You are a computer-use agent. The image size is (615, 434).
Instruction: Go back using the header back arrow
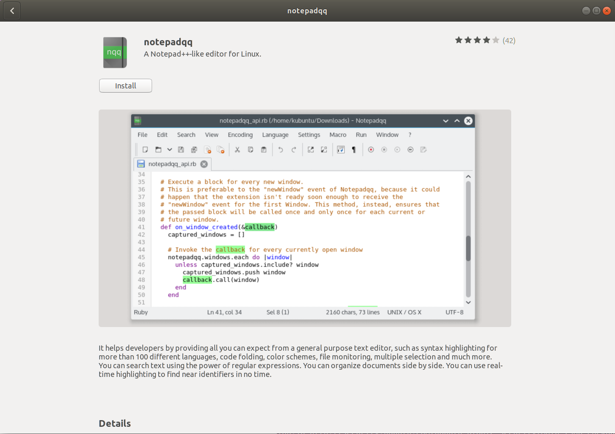tap(12, 11)
